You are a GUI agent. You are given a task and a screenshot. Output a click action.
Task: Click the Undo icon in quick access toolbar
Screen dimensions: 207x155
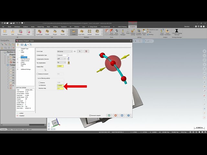(17, 23)
